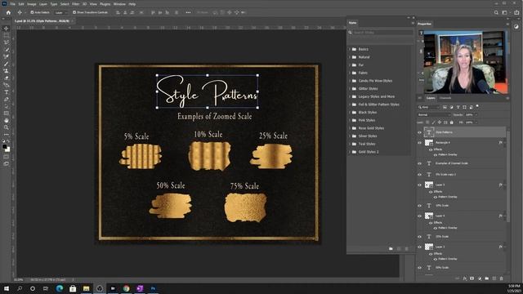Screen dimensions: 523x294
Task: Toggle Show Transform Controls checkbox
Action: [74, 12]
